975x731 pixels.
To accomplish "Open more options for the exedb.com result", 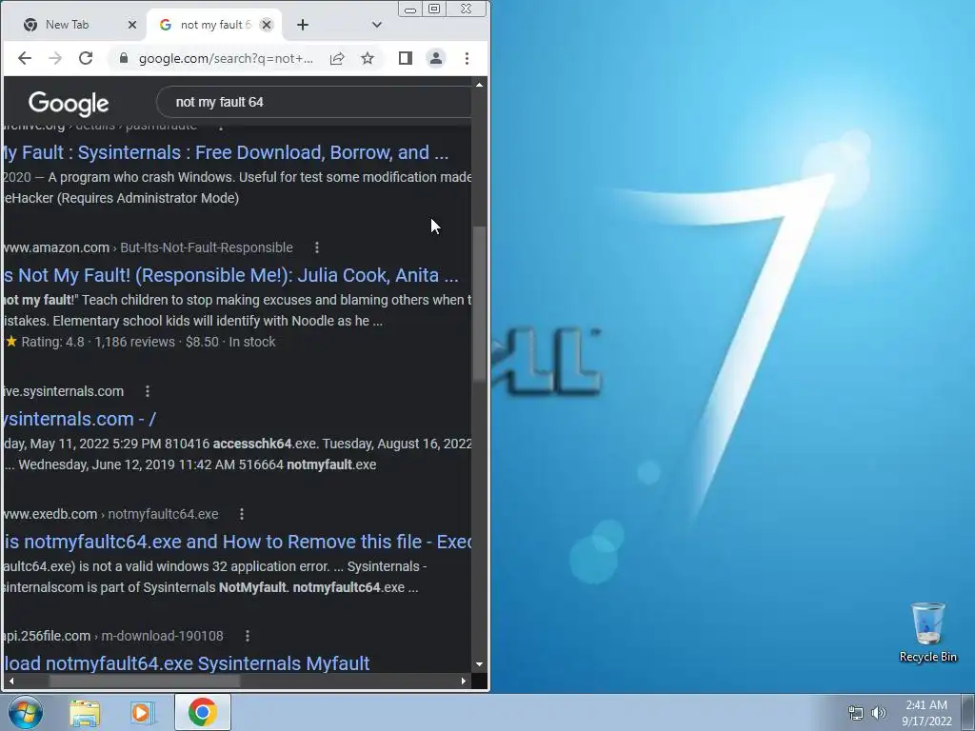I will (x=242, y=514).
